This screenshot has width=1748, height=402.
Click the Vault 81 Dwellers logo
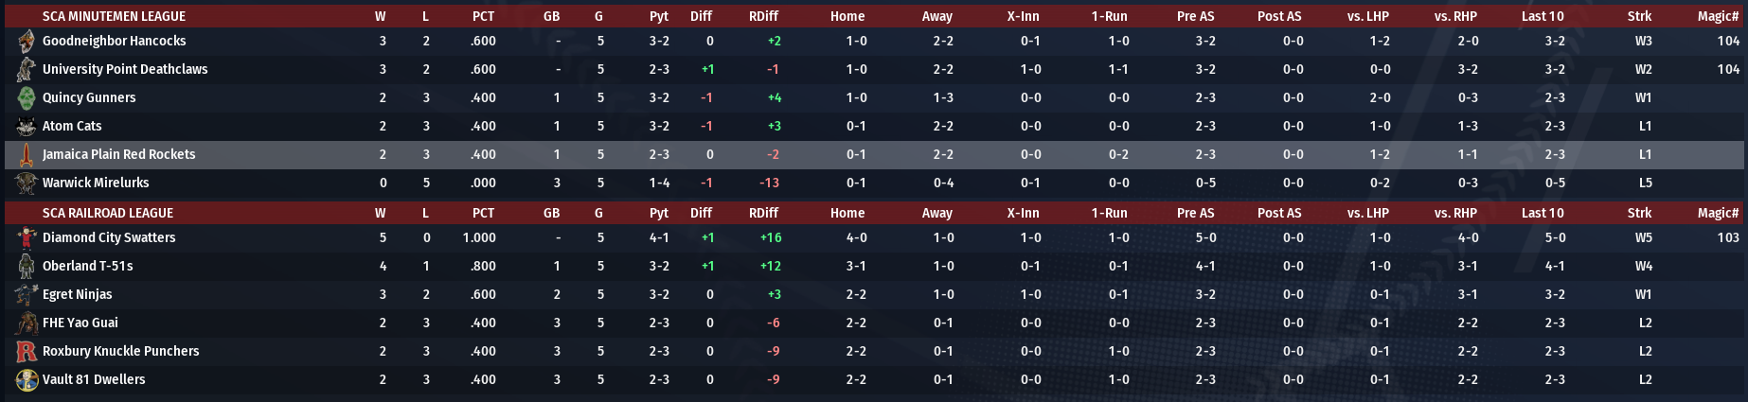click(x=27, y=380)
